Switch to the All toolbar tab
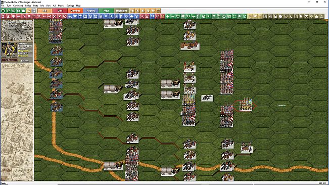This screenshot has height=185, width=329. 44,11
